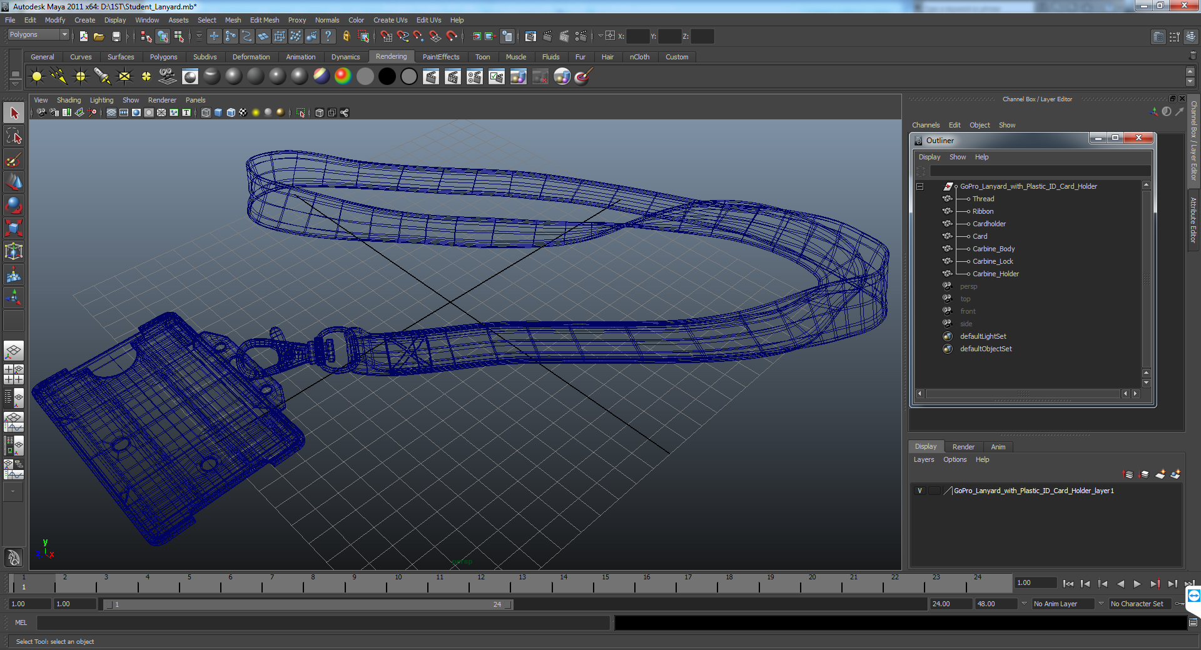Toggle visibility V box of the GoPro layer
Viewport: 1201px width, 650px height.
coord(920,491)
